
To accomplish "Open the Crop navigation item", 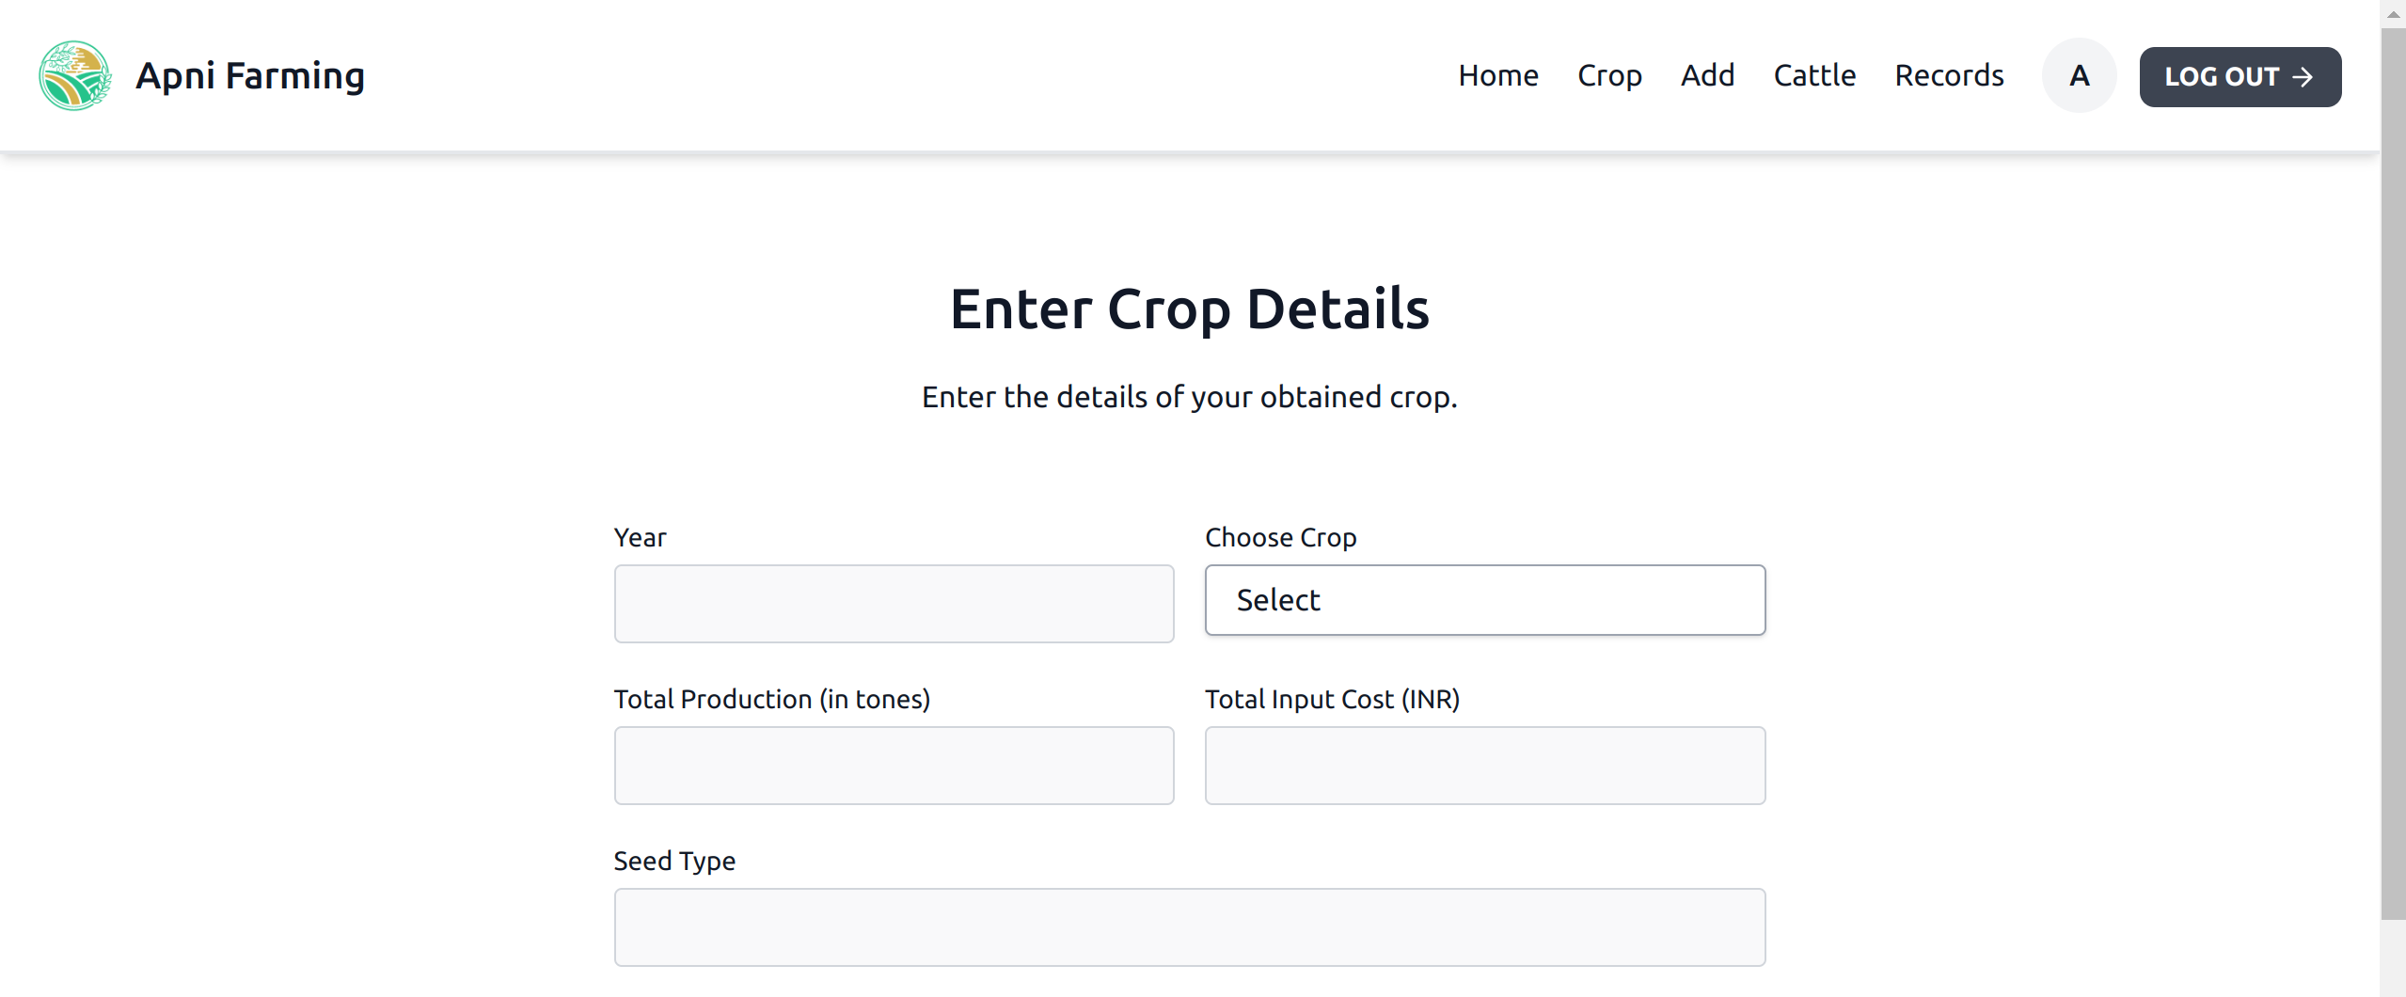I will point(1609,75).
